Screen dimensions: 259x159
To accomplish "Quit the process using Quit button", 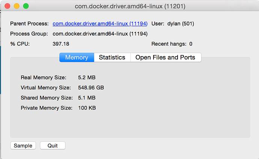I will pos(53,146).
